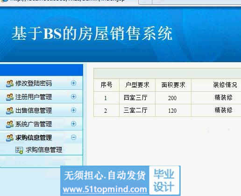Image resolution: width=241 pixels, height=196 pixels.
Task: Click the users icon beside 注册用户管理
Action: point(10,97)
